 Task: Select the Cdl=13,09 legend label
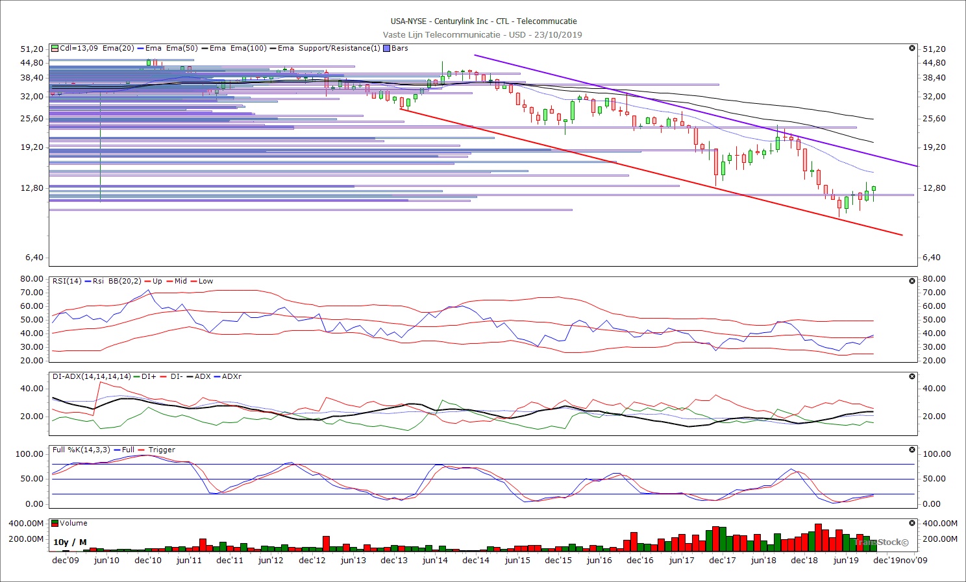79,49
